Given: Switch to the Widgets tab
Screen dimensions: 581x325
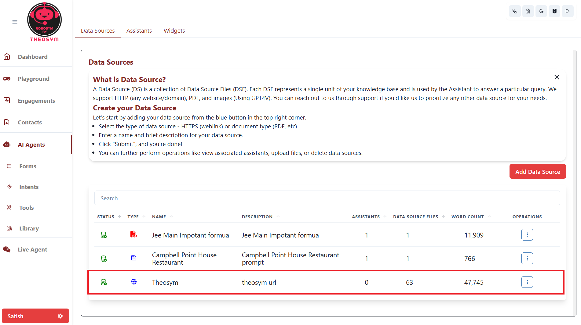Looking at the screenshot, I should click(174, 31).
